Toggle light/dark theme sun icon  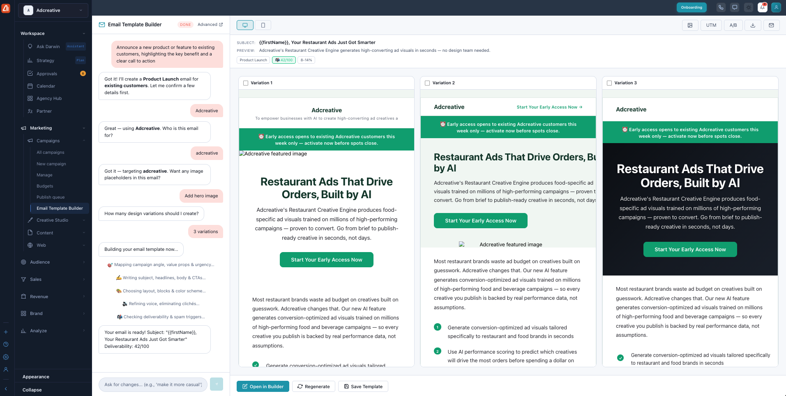pos(749,7)
